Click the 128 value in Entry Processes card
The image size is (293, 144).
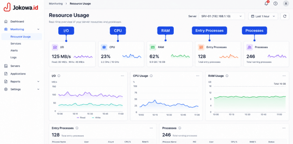[x=202, y=56]
